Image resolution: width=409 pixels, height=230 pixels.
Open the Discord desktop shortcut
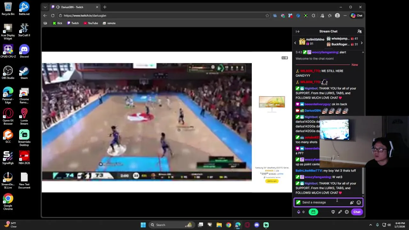coord(24,51)
